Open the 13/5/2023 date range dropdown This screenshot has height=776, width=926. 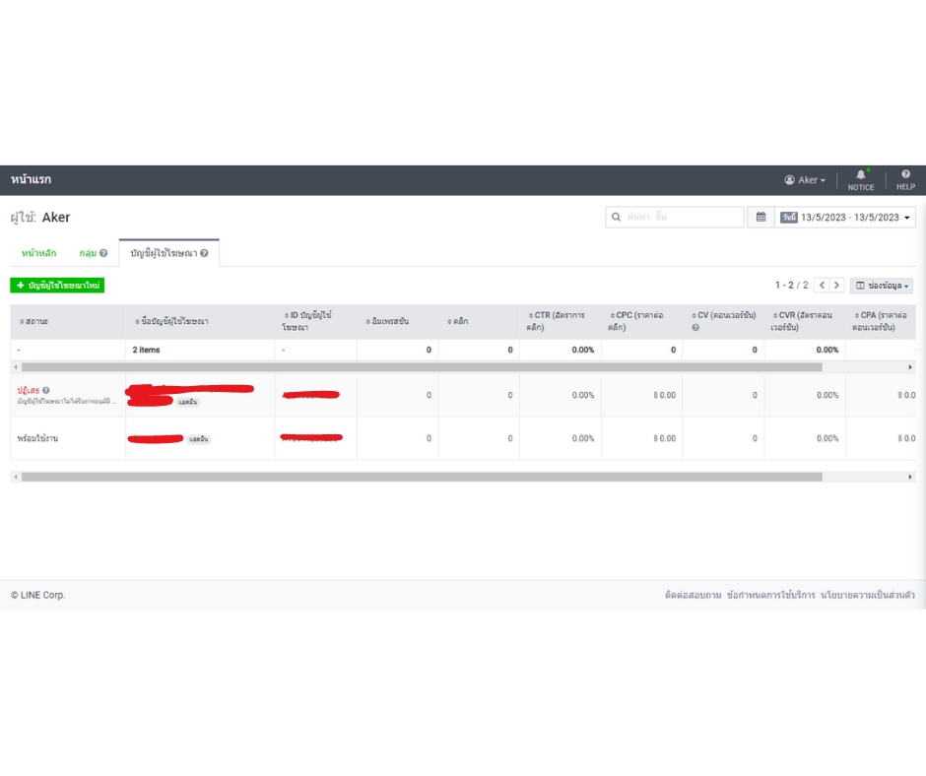pos(845,218)
